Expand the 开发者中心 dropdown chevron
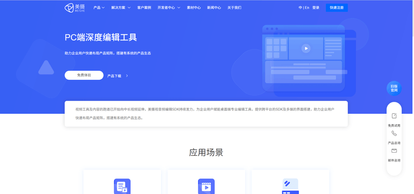This screenshot has width=414, height=194. point(178,7)
